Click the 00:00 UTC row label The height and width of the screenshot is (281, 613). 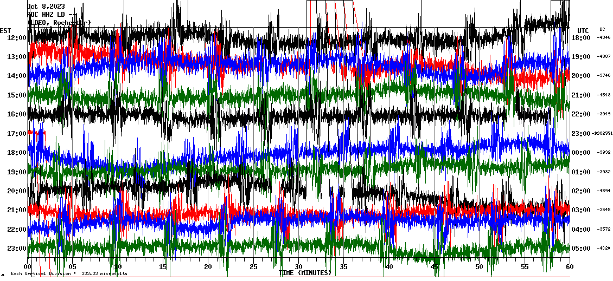click(581, 153)
